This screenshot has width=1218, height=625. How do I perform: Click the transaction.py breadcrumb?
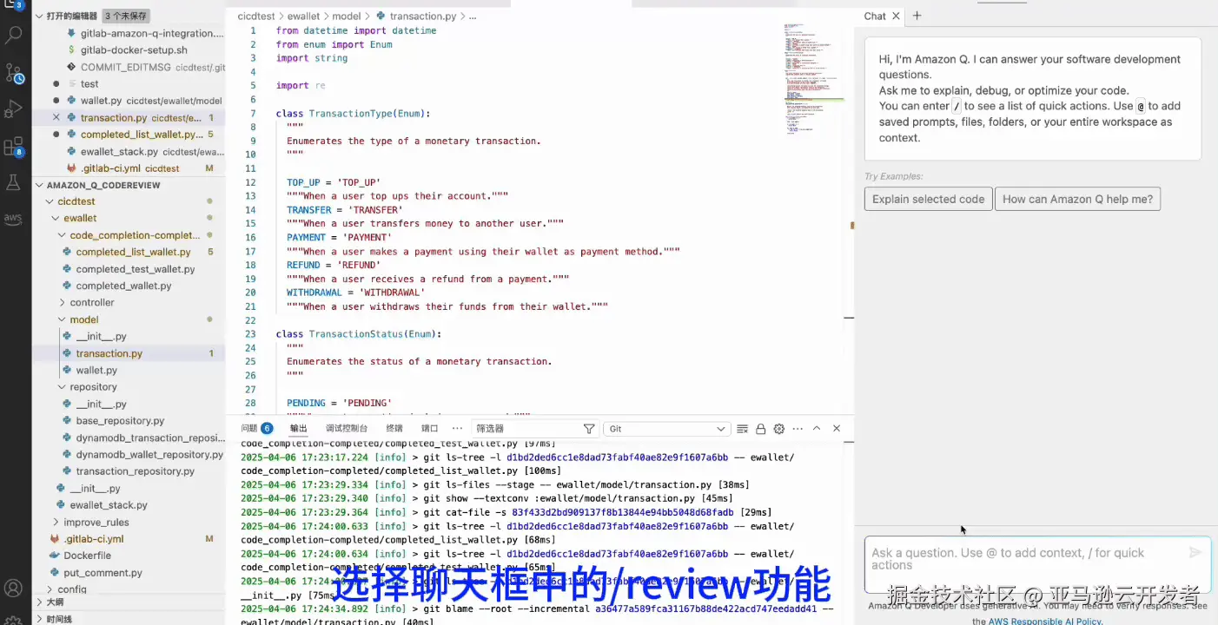tap(423, 16)
